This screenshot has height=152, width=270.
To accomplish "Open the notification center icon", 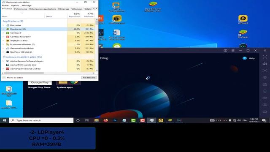I will point(264,120).
